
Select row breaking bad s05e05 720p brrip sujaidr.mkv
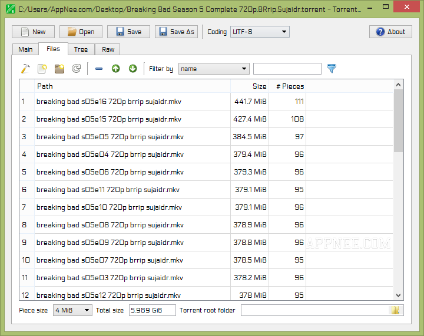(206, 137)
